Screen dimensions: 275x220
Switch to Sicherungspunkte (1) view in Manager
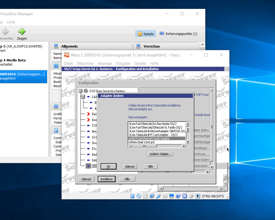(178, 34)
